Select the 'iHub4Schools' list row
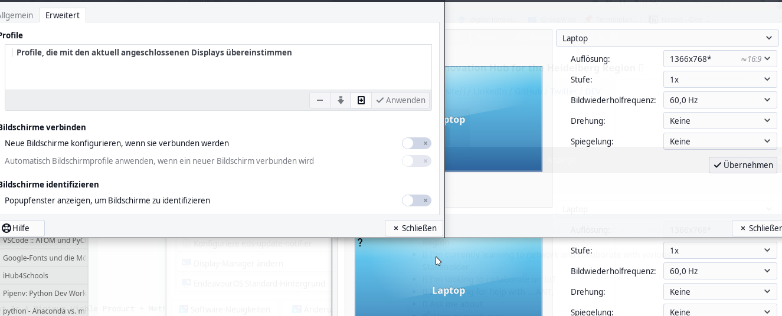The width and height of the screenshot is (782, 316). 44,275
